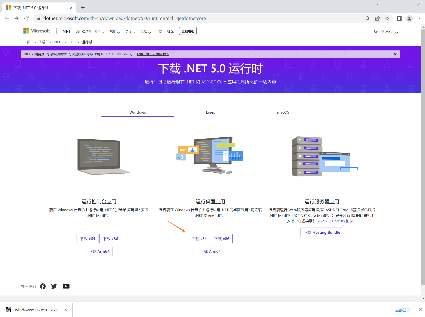
Task: Click the browser forward arrow
Action: [16, 18]
